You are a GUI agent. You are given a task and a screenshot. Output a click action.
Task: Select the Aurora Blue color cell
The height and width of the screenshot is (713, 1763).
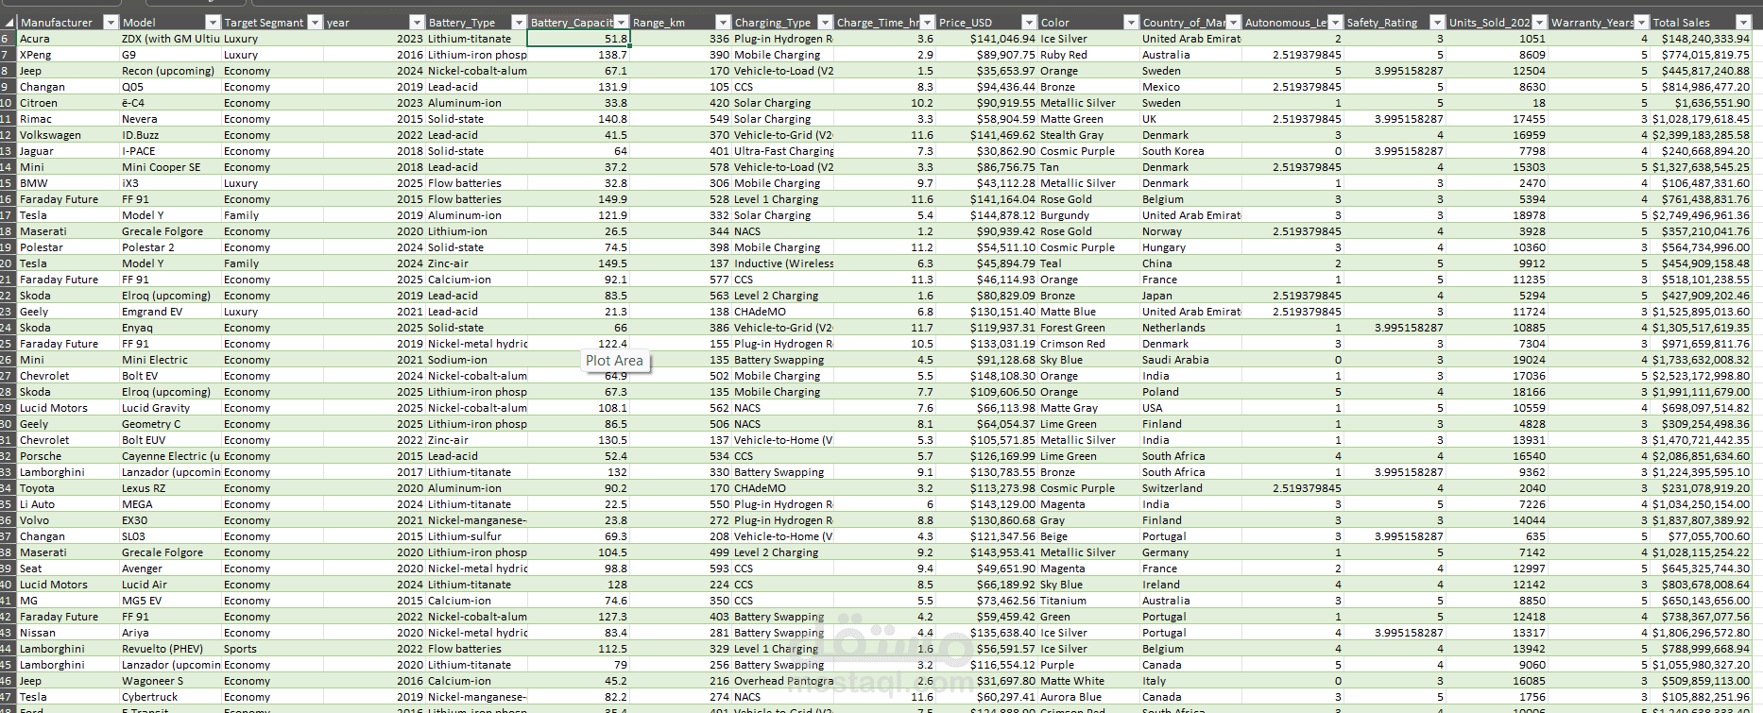click(1088, 697)
